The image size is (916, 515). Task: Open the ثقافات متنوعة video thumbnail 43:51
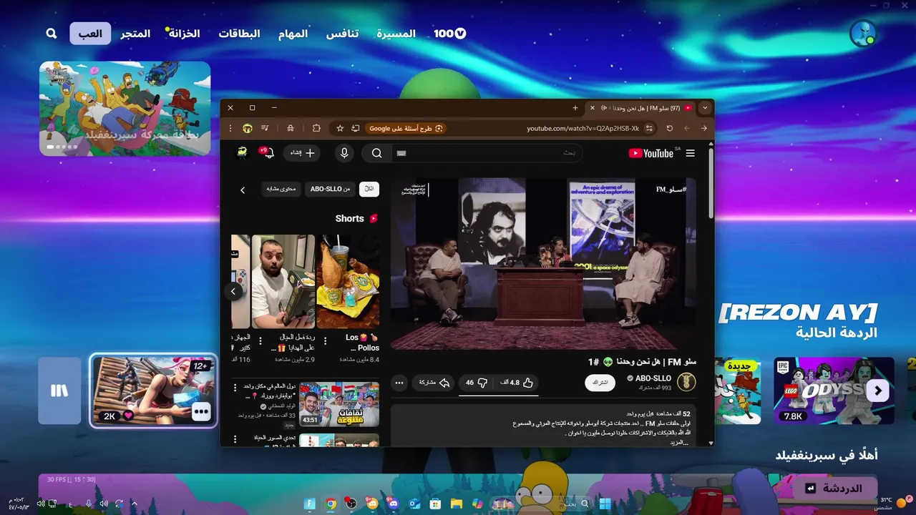pos(338,404)
